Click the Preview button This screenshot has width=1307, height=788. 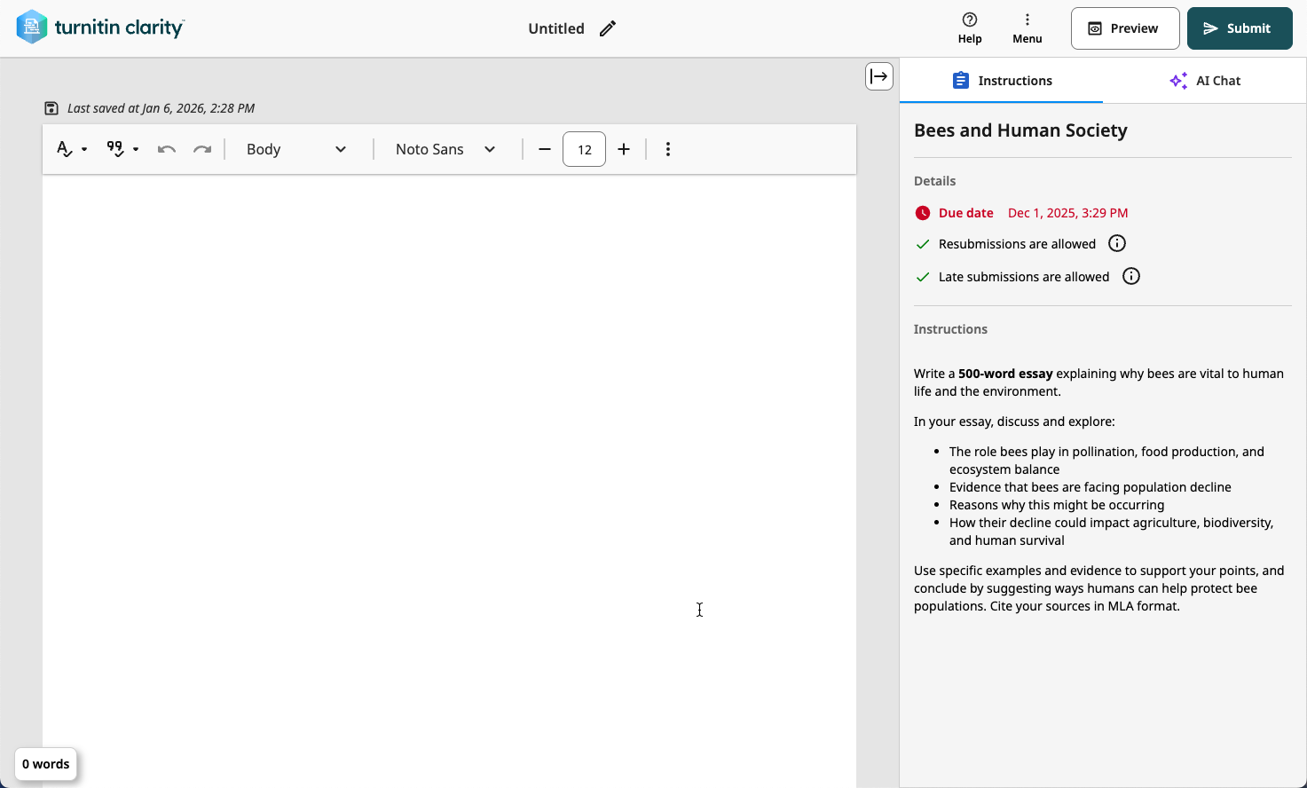coord(1125,28)
